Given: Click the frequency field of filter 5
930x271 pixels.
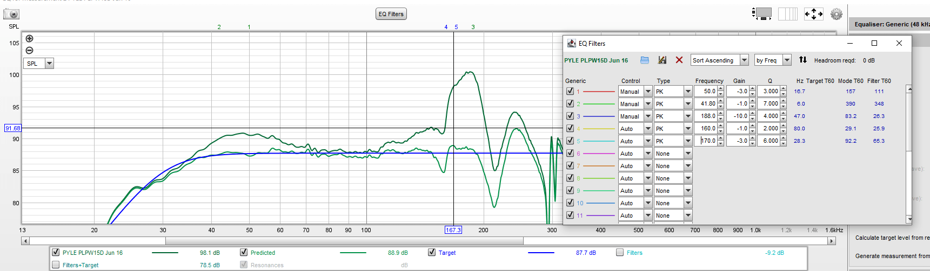Looking at the screenshot, I should pyautogui.click(x=706, y=141).
